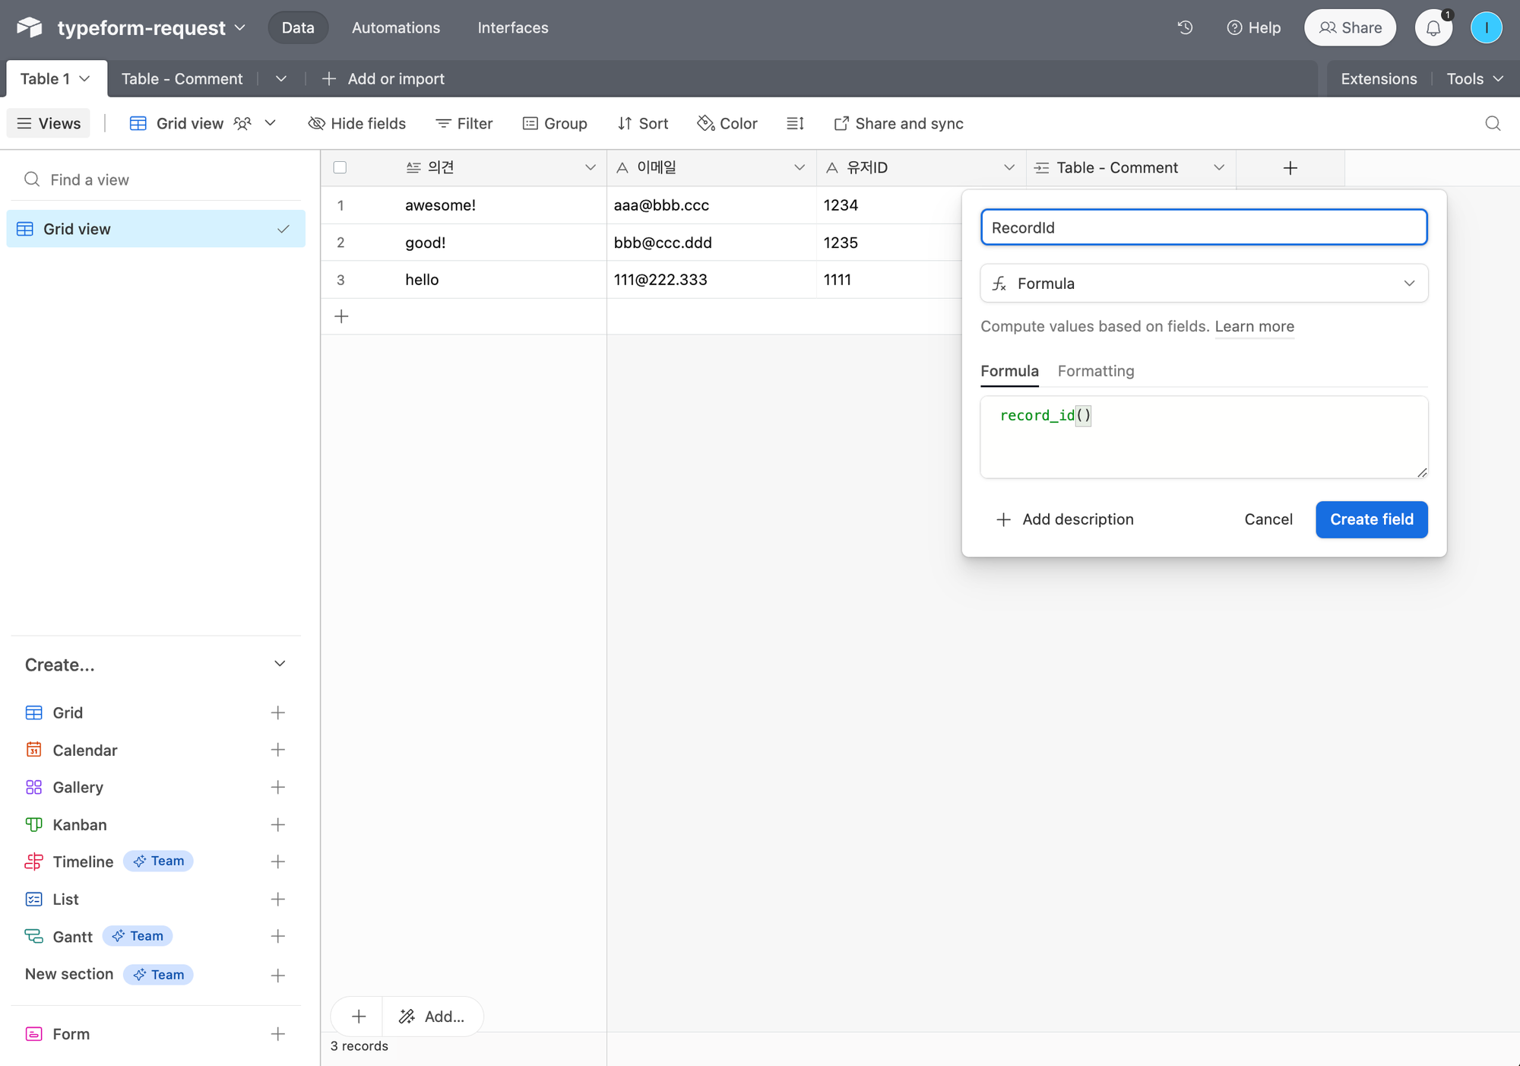The image size is (1520, 1066).
Task: Click the cell aaa@bbb.ccc
Action: click(x=711, y=205)
